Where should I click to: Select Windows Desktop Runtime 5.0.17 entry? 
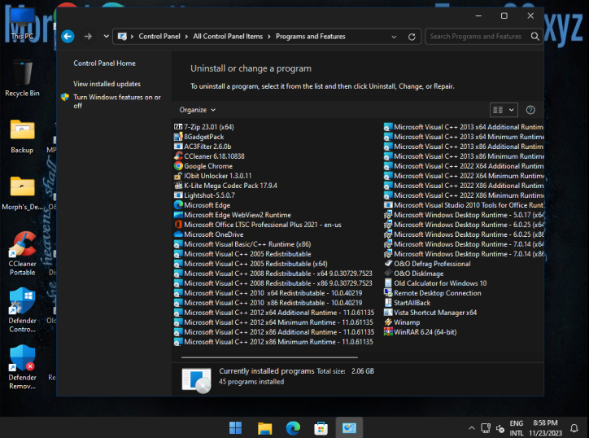(464, 215)
